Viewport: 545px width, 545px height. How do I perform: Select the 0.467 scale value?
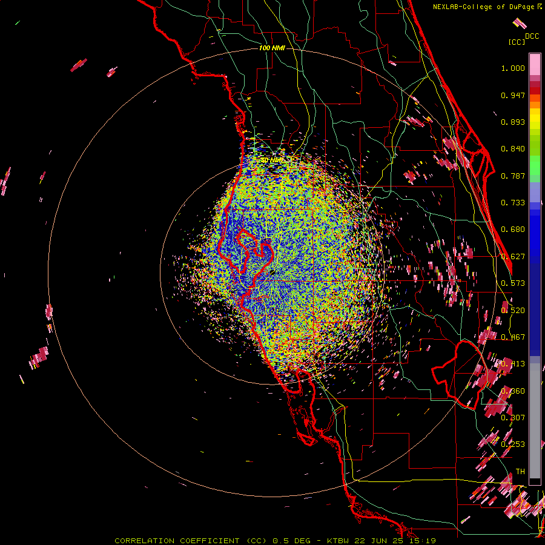(513, 337)
